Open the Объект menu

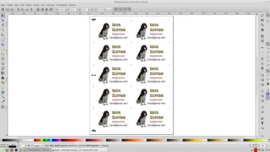pyautogui.click(x=29, y=5)
